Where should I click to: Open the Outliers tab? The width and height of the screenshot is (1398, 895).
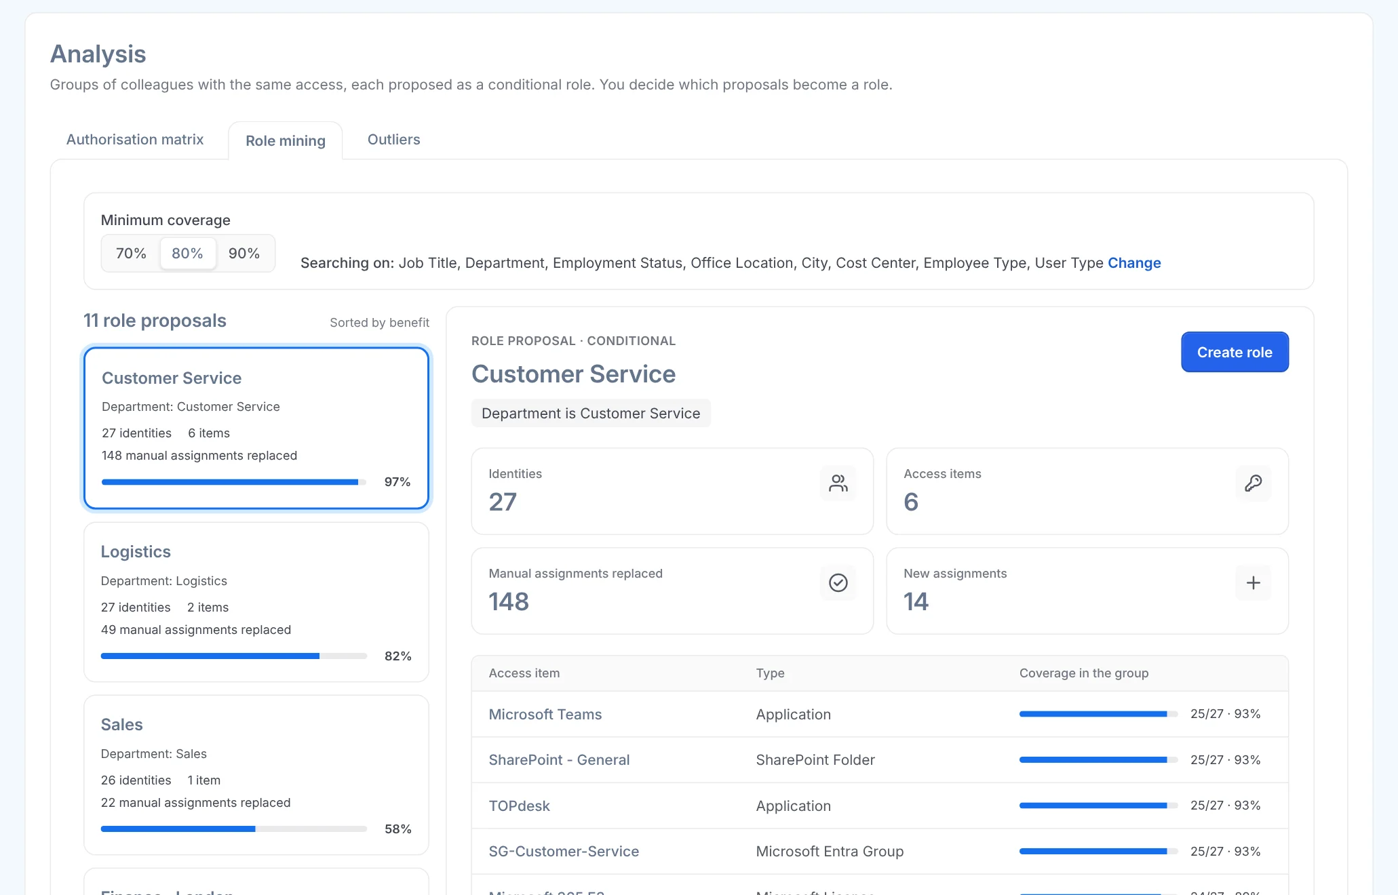coord(394,139)
